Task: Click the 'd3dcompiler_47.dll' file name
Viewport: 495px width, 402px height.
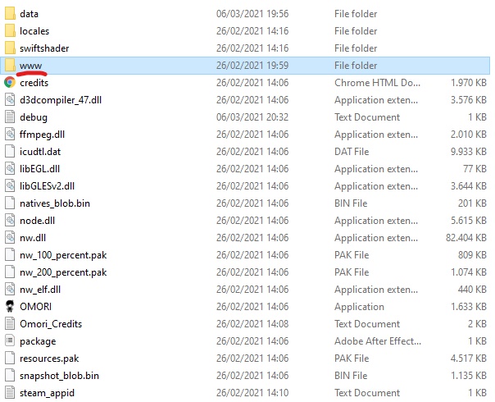Action: click(x=61, y=100)
